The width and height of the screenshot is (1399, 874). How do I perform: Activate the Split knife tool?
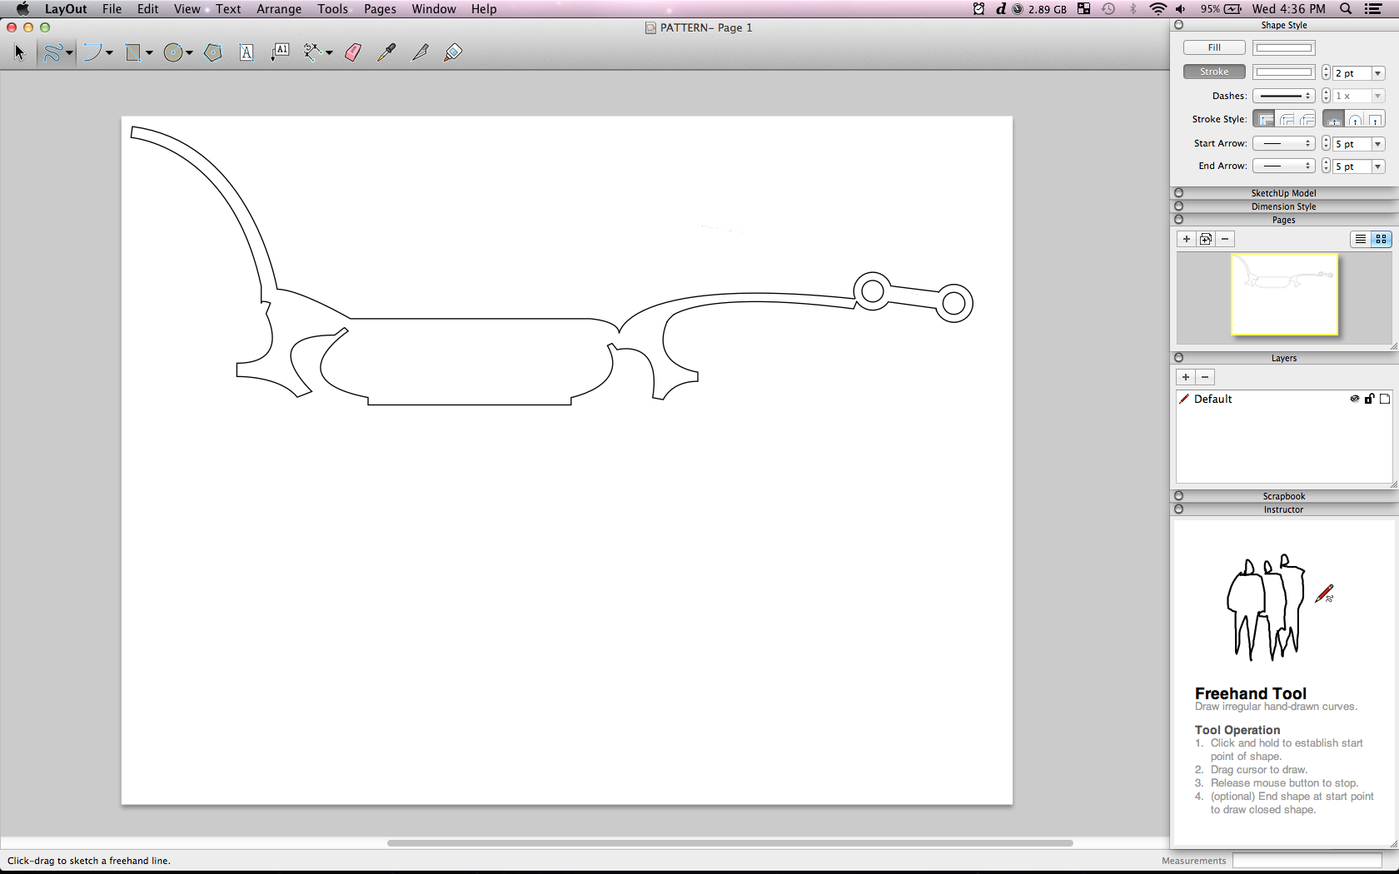[x=420, y=52]
